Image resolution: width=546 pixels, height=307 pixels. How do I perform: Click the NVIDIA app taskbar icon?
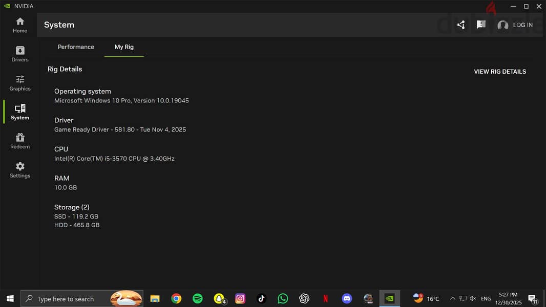coord(389,299)
